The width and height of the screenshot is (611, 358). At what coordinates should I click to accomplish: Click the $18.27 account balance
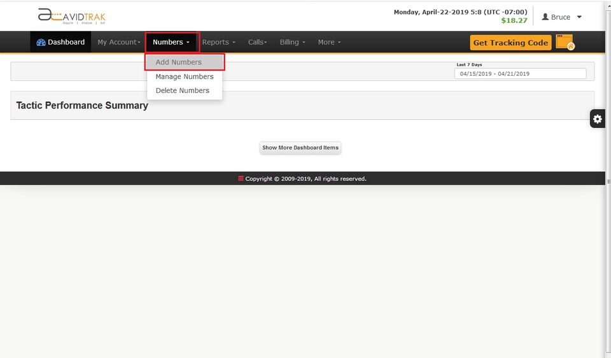514,20
